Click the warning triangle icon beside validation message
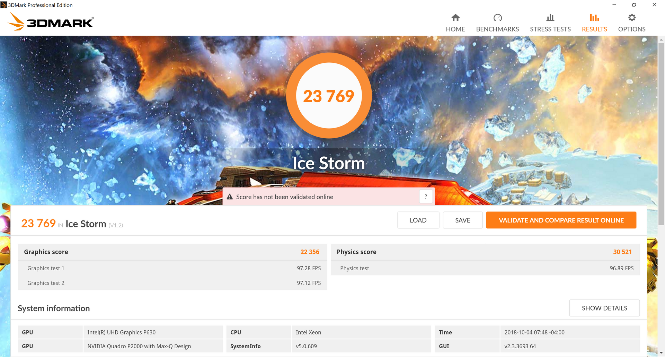 coord(230,197)
